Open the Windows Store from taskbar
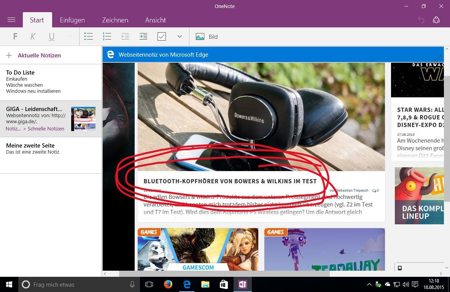Screen dimensions: 450x292 (224, 284)
